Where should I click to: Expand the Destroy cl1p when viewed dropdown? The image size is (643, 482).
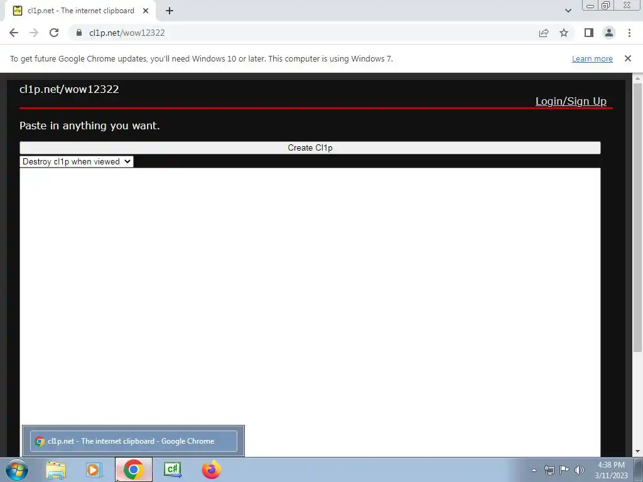[76, 161]
